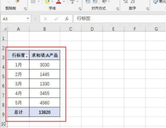Image resolution: width=166 pixels, height=128 pixels.
Task: Open the 剪贴板 dialog launcher
Action: [x=25, y=9]
